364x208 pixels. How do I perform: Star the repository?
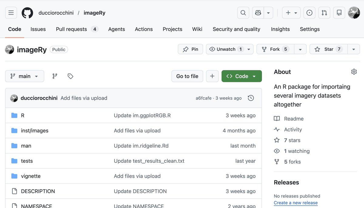329,49
